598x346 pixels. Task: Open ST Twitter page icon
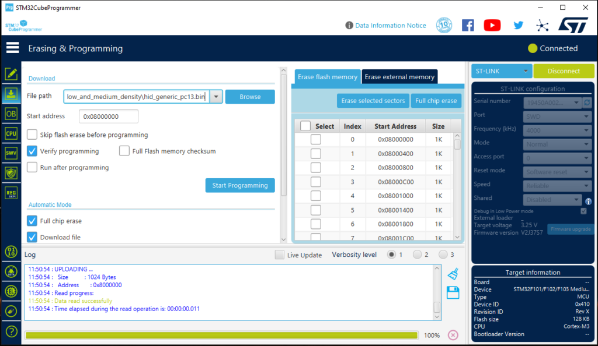519,26
